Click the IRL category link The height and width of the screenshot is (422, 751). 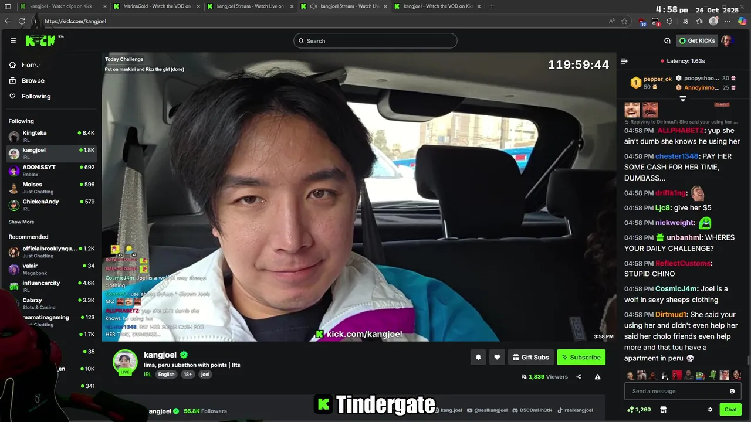(x=148, y=375)
